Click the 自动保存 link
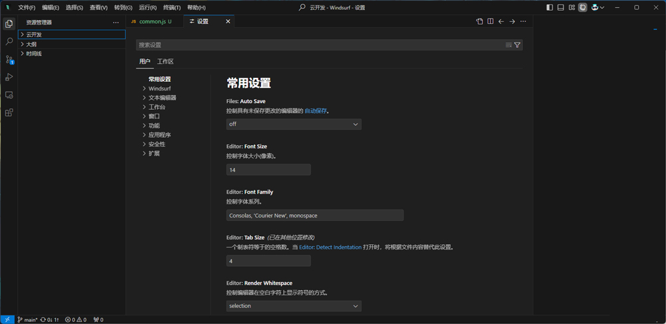This screenshot has width=666, height=324. pyautogui.click(x=316, y=111)
